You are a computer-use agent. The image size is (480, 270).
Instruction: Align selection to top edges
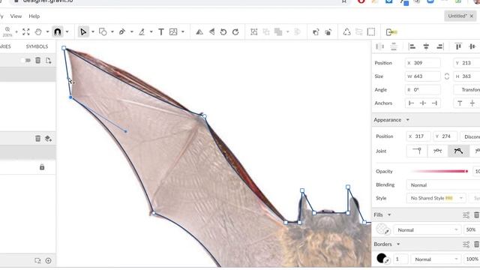(x=458, y=46)
